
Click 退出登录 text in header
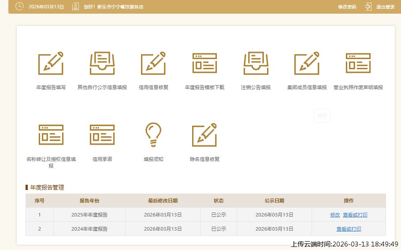pos(385,7)
